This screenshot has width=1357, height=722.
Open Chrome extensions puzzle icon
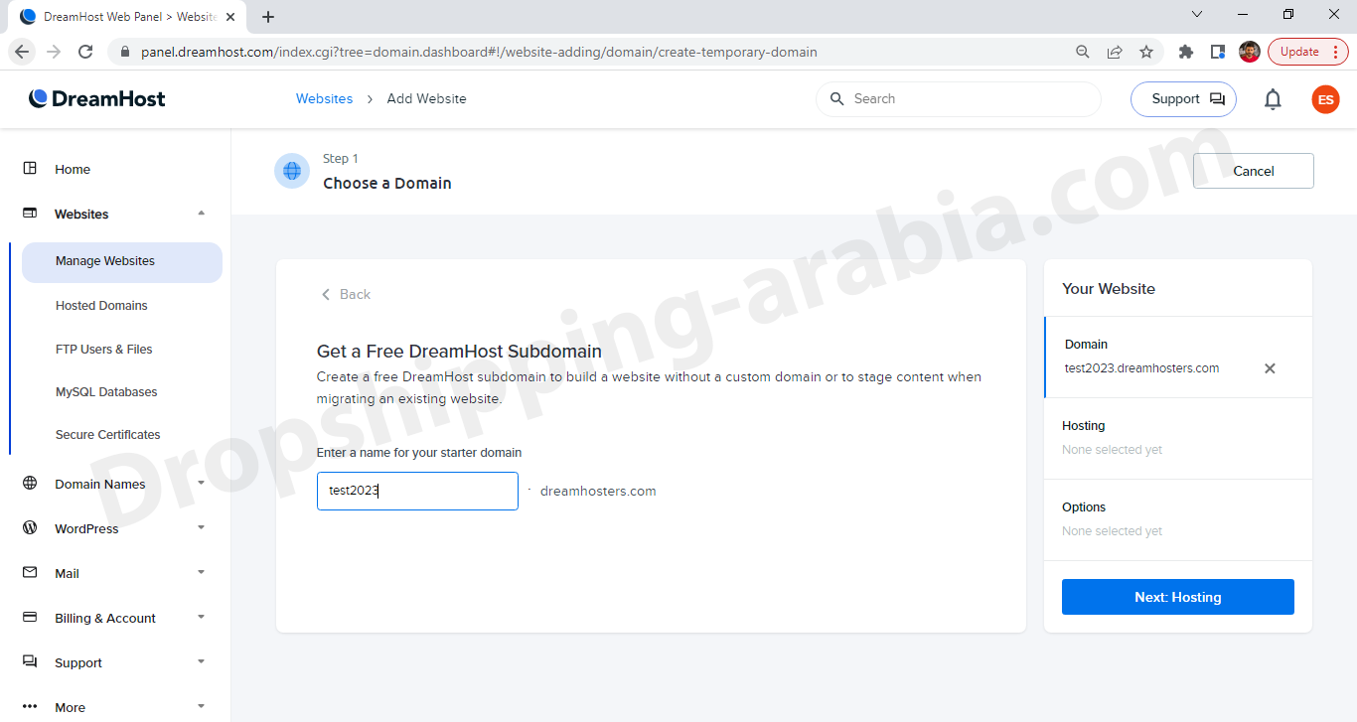(x=1185, y=52)
